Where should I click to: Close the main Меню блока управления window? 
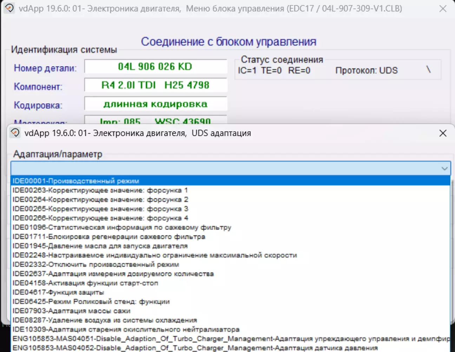[x=443, y=8]
